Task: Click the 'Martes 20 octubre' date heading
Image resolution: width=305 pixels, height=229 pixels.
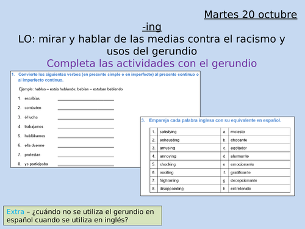Action: point(251,15)
